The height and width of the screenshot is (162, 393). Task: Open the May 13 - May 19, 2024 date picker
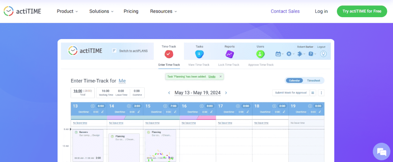198,93
